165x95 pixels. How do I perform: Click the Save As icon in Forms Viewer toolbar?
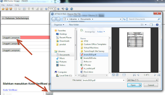tap(11, 9)
